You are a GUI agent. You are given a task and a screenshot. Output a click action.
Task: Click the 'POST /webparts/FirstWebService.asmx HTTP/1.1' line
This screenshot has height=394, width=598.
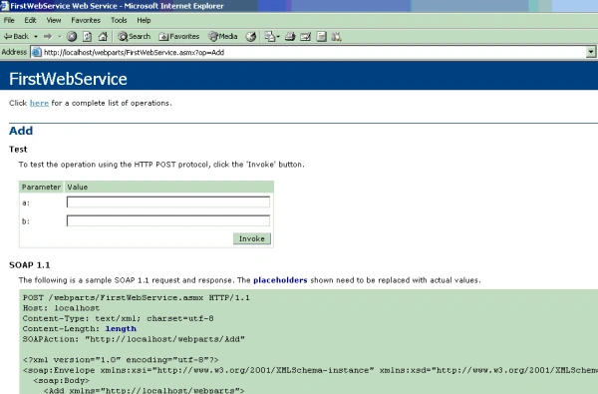tap(137, 298)
